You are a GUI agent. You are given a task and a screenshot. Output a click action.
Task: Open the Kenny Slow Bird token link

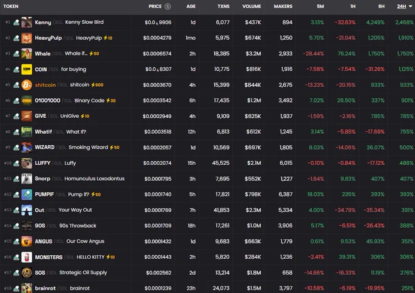pos(84,22)
